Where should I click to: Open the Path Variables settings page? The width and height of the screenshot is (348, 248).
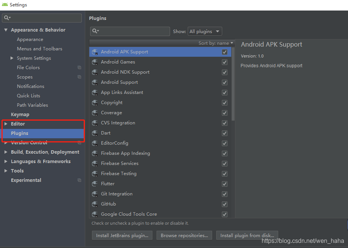point(32,105)
